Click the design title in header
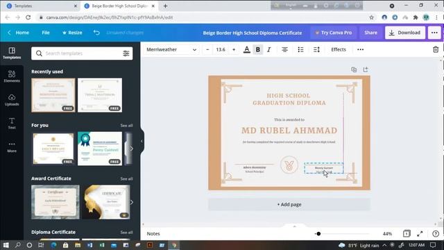 coord(253,33)
